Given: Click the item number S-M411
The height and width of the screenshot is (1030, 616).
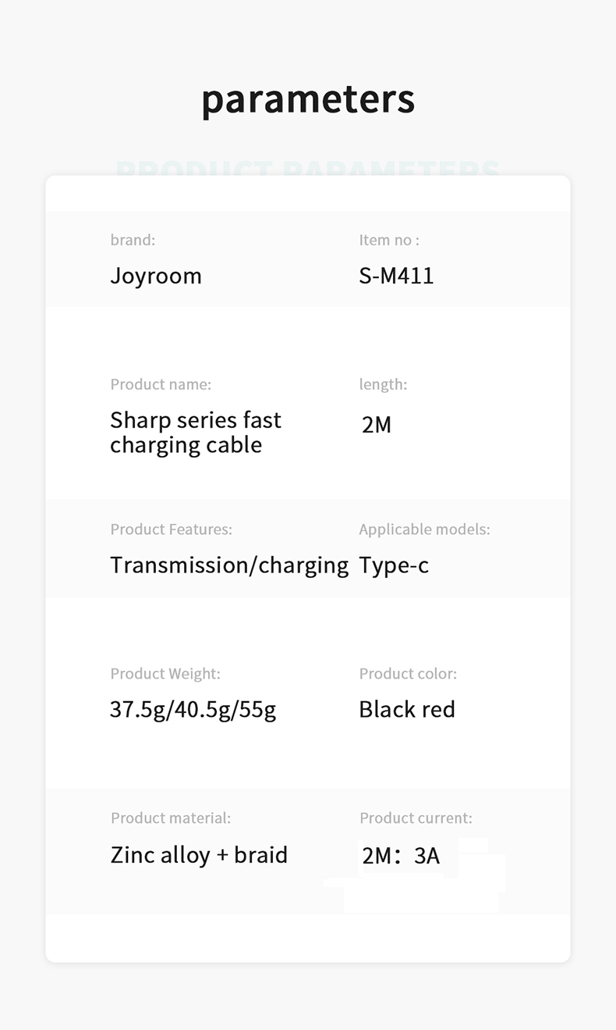Looking at the screenshot, I should coord(396,276).
